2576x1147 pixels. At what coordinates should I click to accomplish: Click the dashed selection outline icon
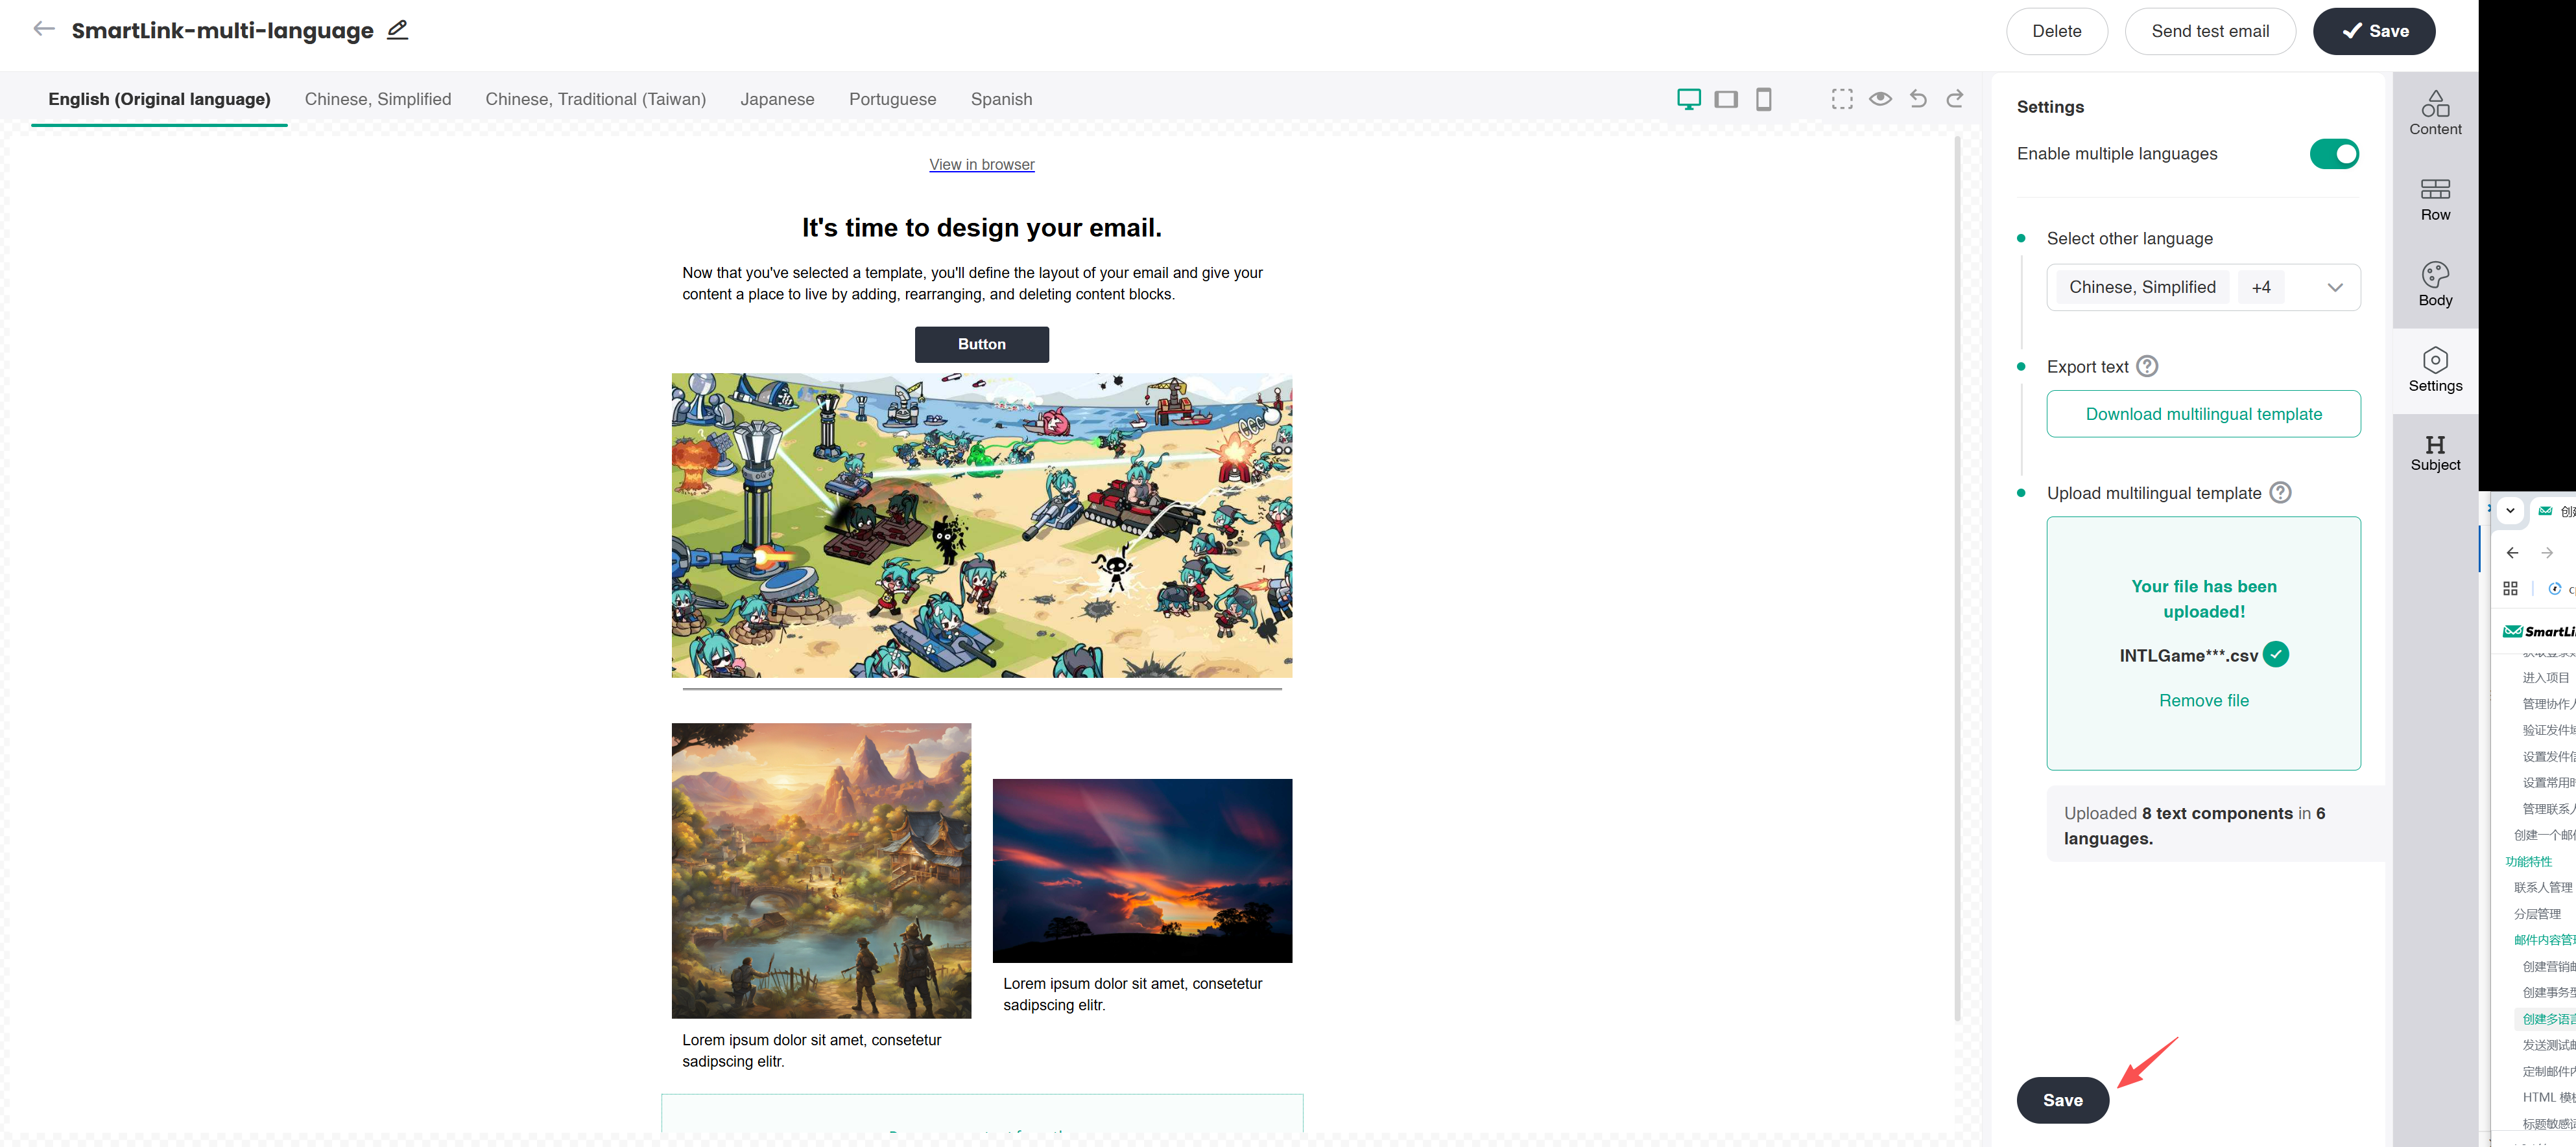click(x=1842, y=99)
